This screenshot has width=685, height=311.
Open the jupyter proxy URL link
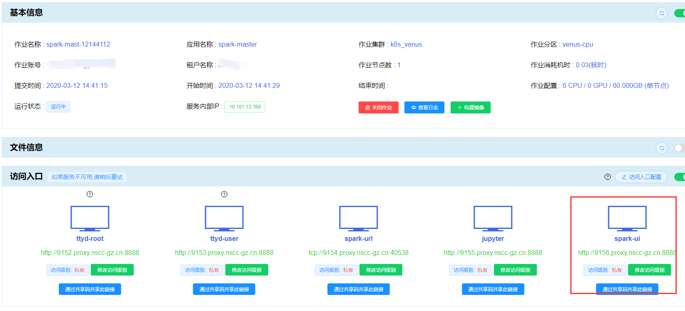[x=493, y=252]
